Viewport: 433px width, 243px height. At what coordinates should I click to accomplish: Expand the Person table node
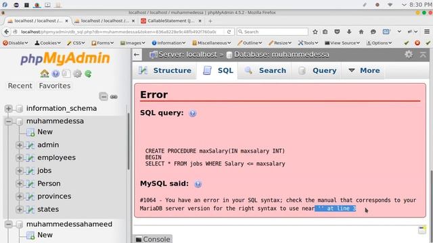point(20,184)
